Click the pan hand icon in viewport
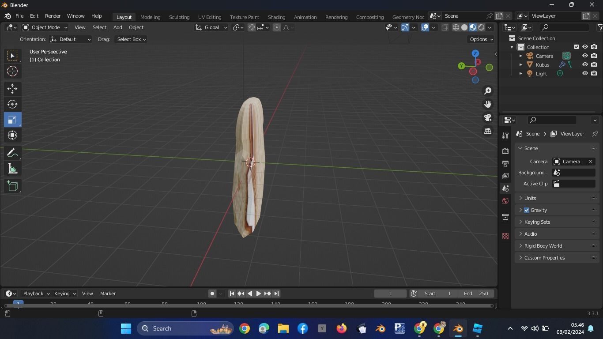The image size is (603, 339). [488, 104]
